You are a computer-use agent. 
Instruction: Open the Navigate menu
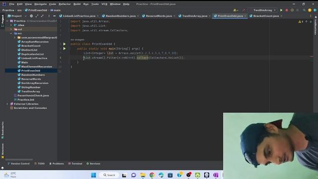pos(40,4)
